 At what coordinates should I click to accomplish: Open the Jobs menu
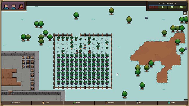[x=142, y=103]
